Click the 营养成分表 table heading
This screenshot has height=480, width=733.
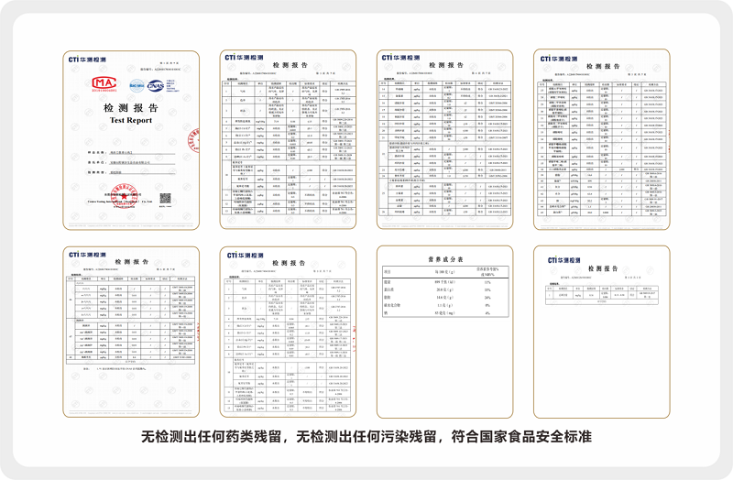445,259
